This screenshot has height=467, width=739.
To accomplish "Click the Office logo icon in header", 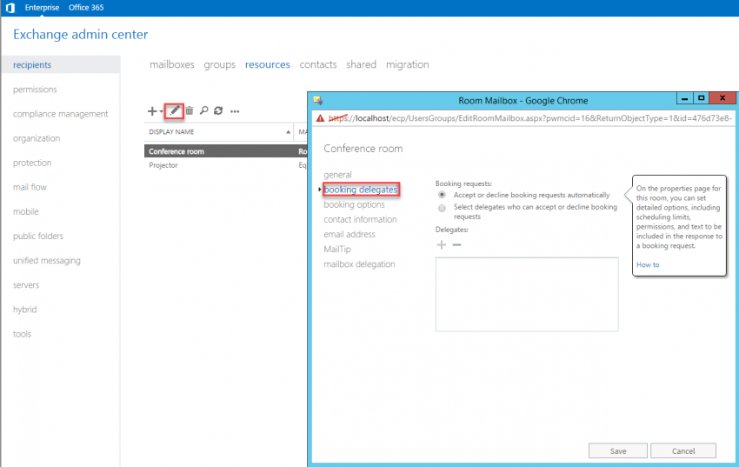I will (10, 8).
